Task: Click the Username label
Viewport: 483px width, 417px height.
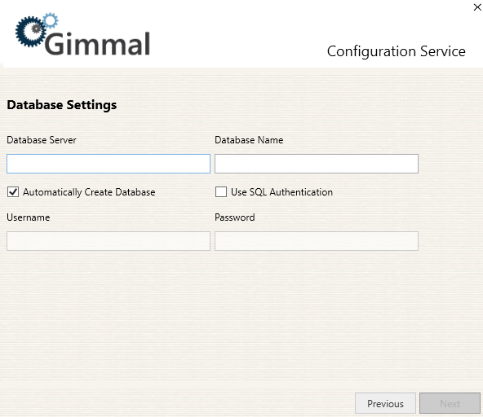Action: point(29,217)
